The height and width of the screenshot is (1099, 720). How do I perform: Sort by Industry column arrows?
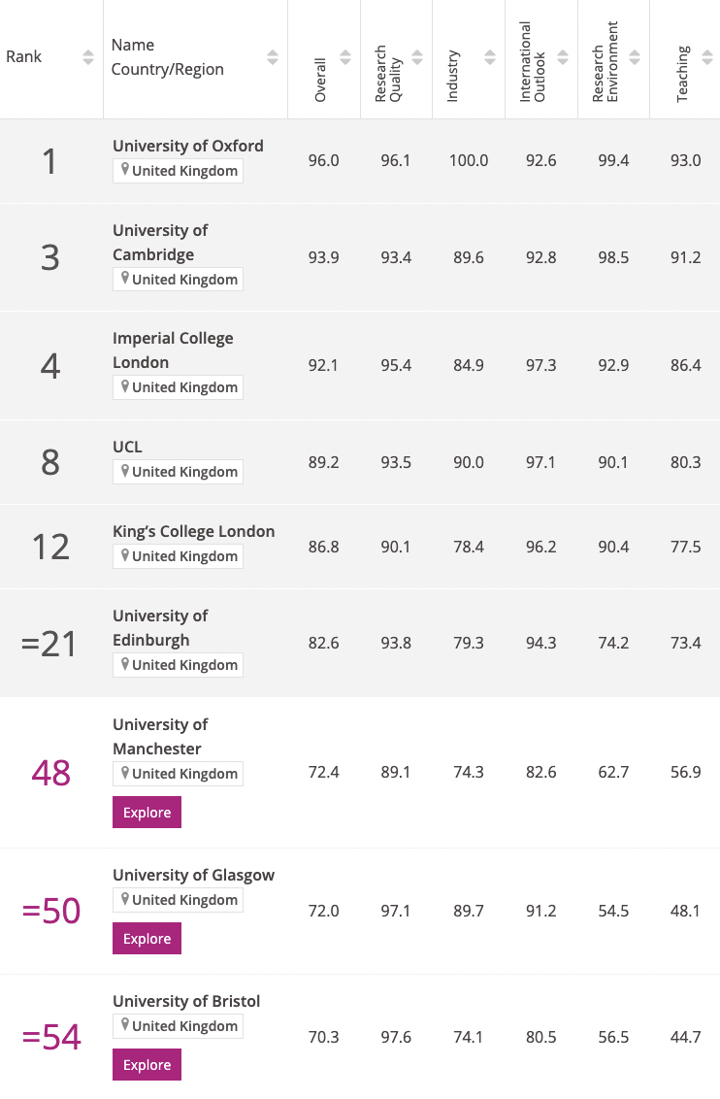point(490,57)
